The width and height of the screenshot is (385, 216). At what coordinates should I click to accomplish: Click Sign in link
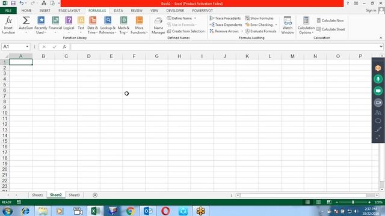[371, 11]
